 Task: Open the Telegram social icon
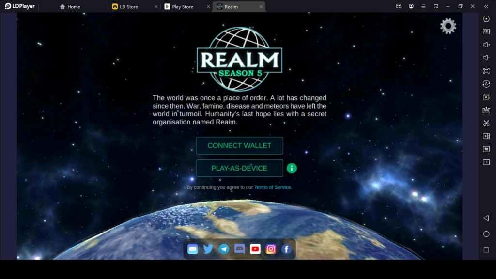[224, 249]
